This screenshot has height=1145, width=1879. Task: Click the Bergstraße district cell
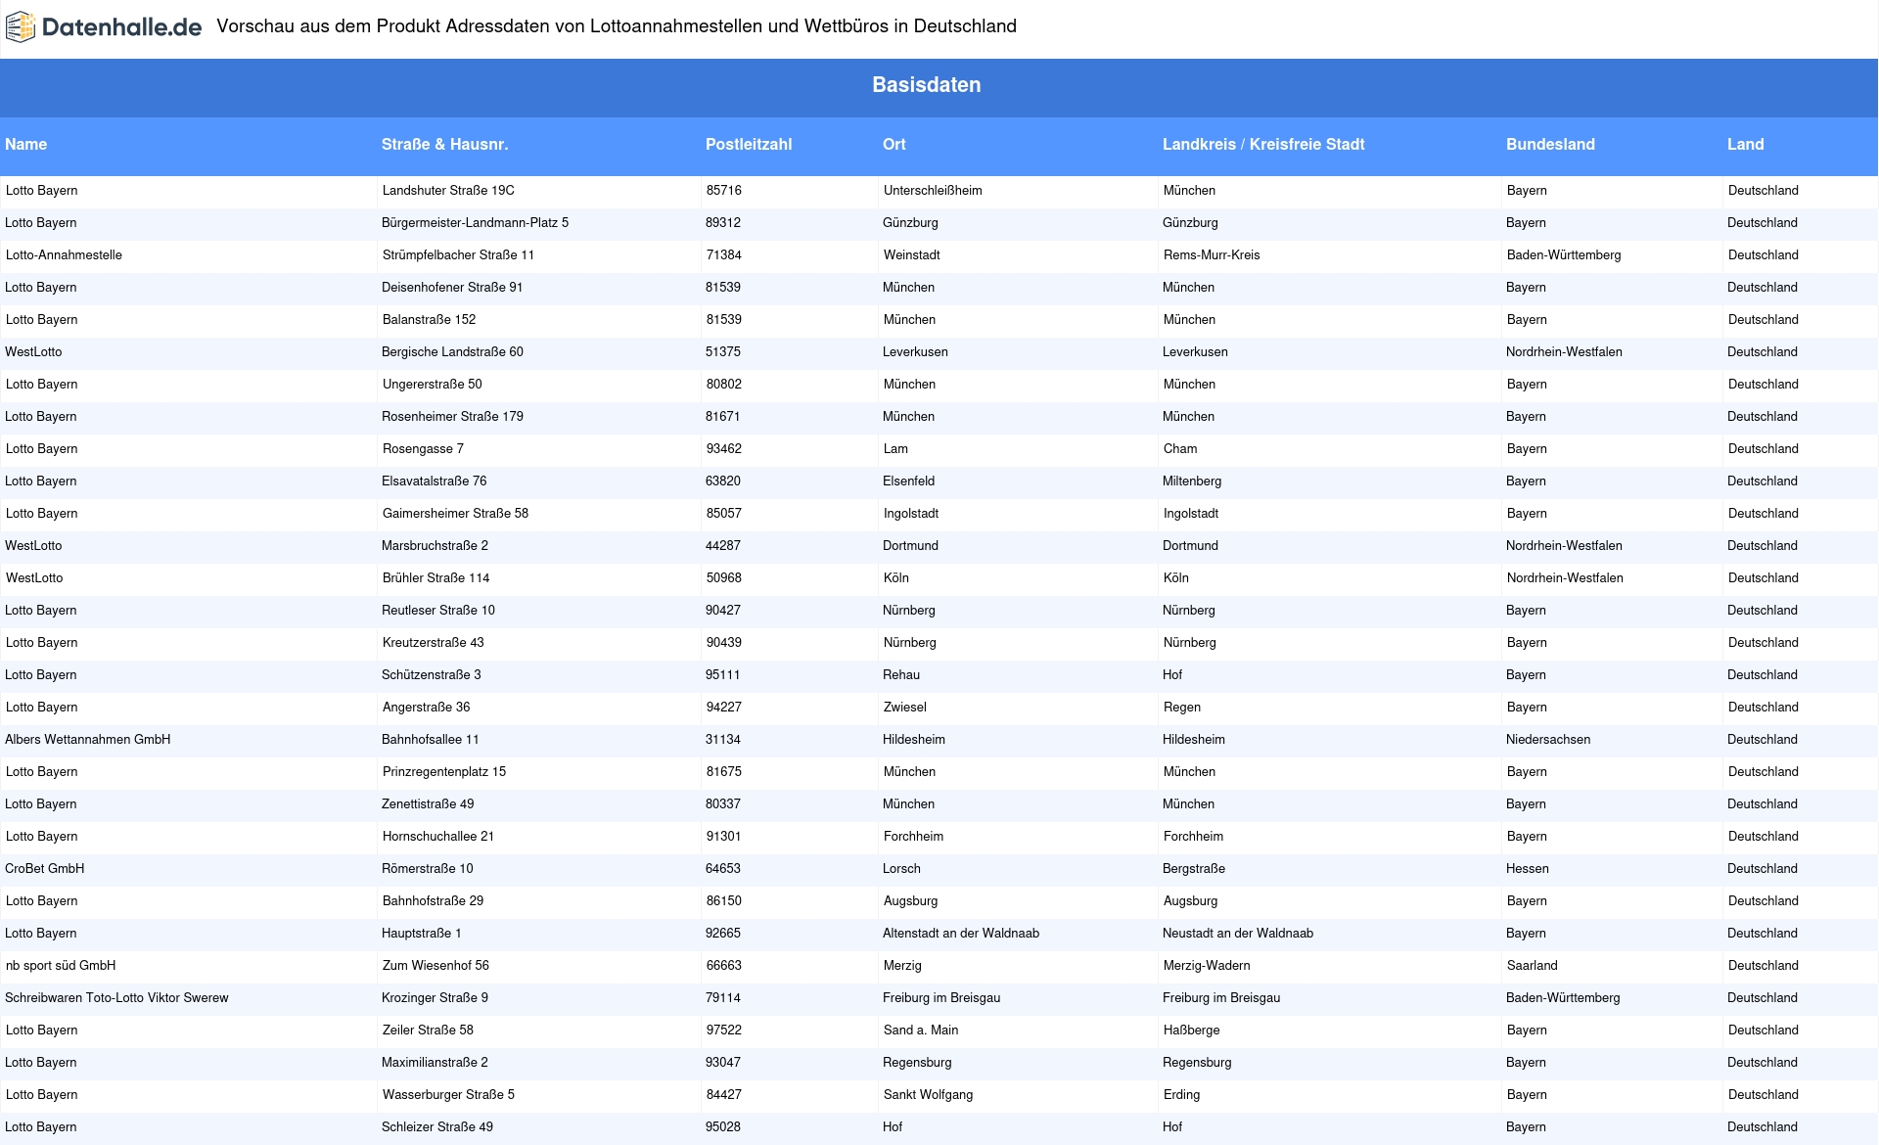tap(1194, 869)
